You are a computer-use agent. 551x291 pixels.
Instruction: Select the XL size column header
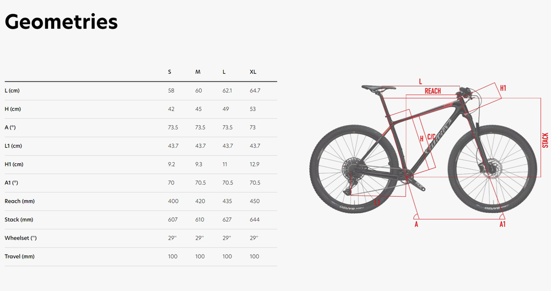253,72
